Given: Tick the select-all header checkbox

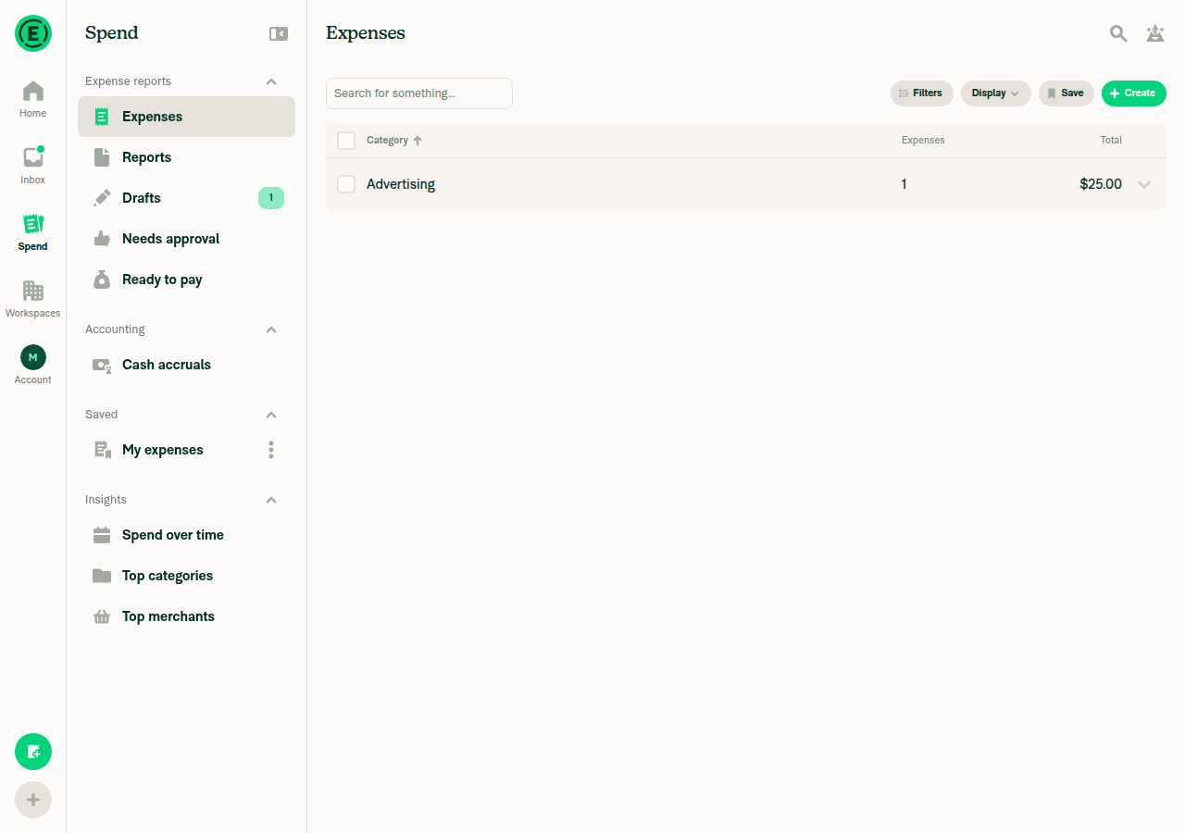Looking at the screenshot, I should point(346,141).
